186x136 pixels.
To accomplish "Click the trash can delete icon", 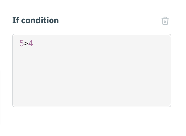I will click(x=165, y=21).
